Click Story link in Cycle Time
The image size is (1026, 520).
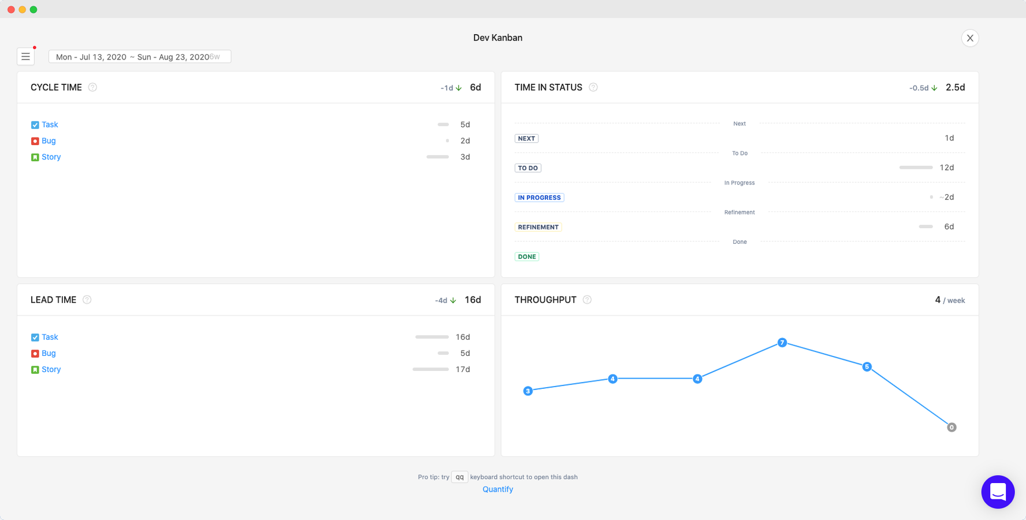click(x=51, y=157)
